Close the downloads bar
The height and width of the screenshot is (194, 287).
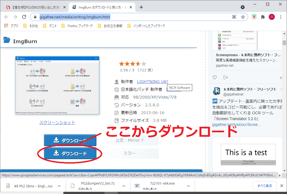(x=282, y=186)
